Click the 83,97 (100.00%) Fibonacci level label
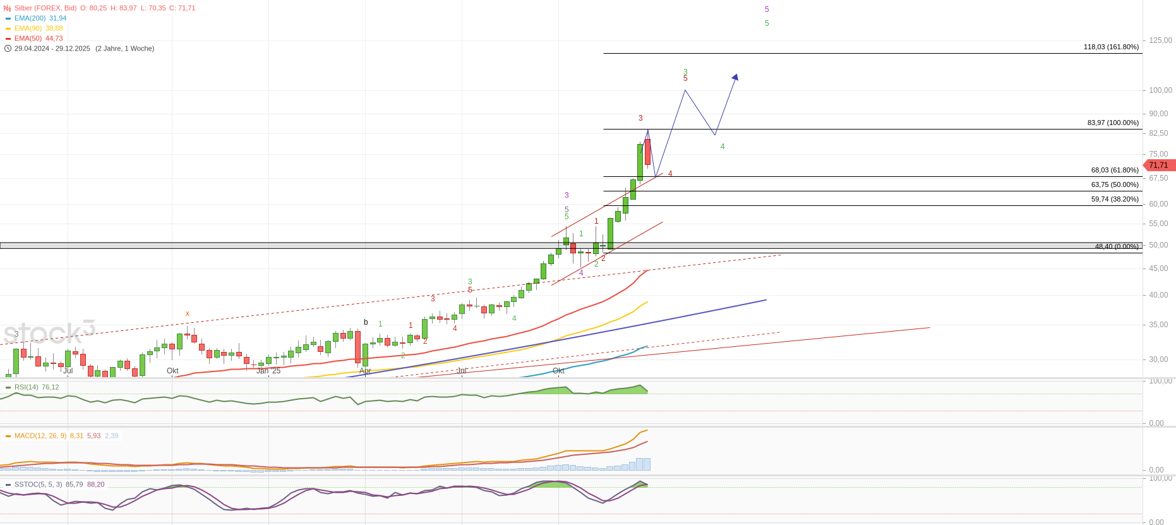Viewport: 1176px width, 525px height. point(1113,123)
